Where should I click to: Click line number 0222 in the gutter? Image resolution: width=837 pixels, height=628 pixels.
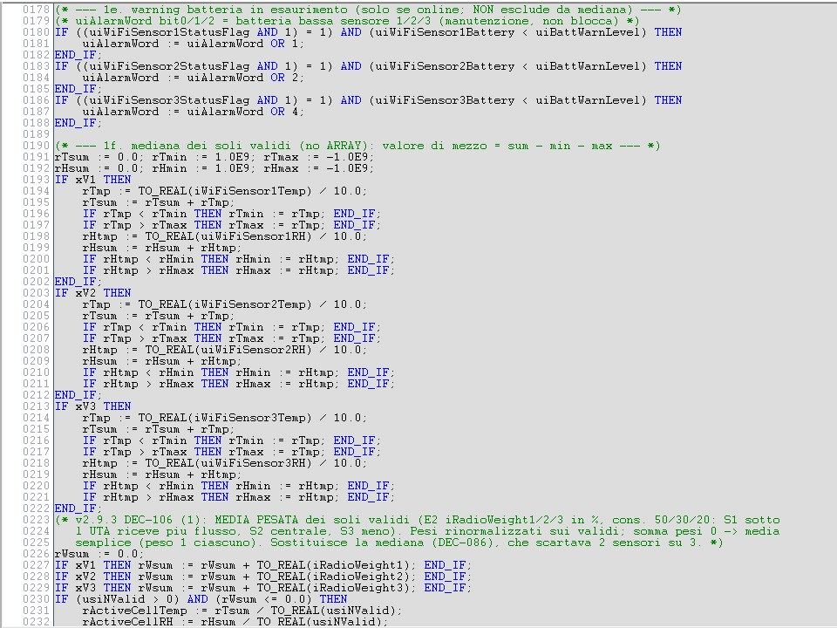(x=37, y=509)
